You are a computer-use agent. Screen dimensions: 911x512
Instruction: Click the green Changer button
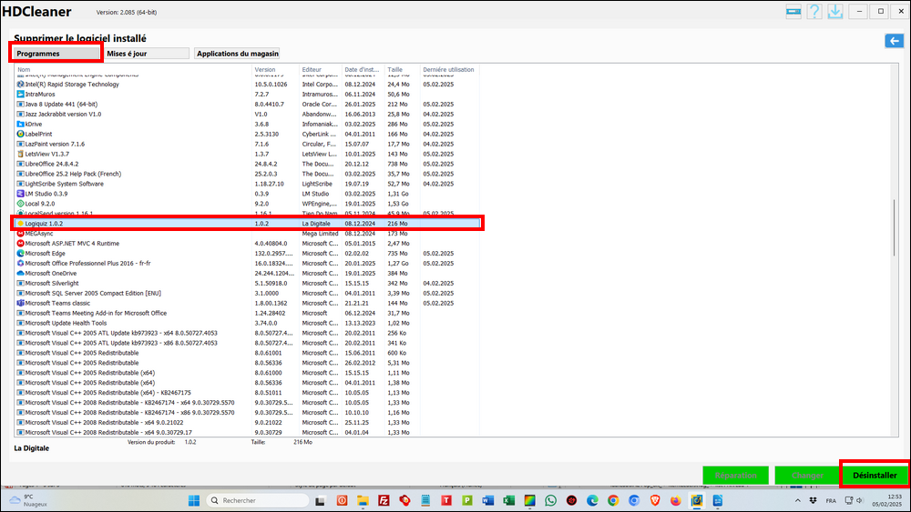(806, 475)
